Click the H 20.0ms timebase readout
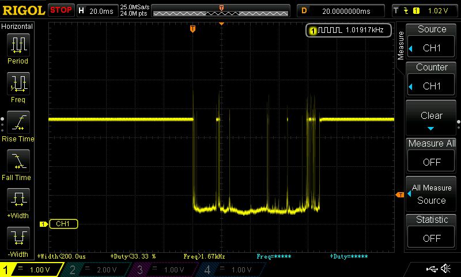461x277 pixels. (97, 11)
